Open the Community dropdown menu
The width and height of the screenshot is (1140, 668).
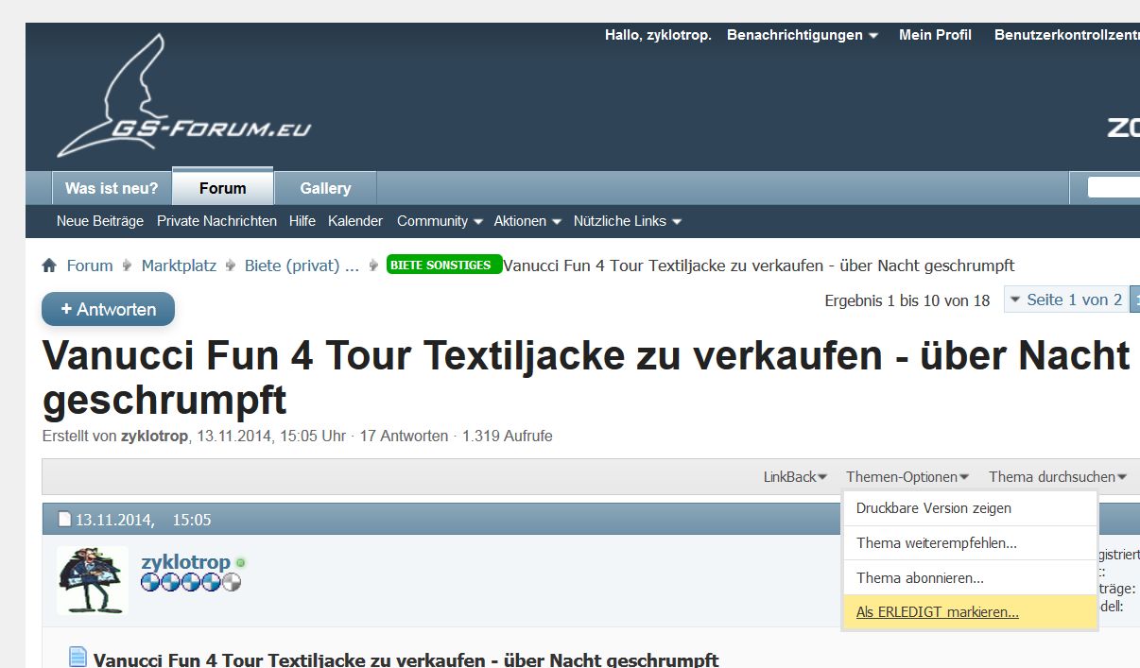coord(439,221)
